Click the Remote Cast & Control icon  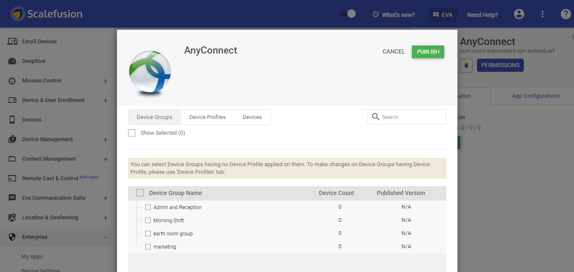[x=12, y=178]
